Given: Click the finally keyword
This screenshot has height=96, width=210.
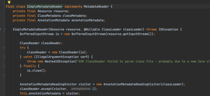Looking at the screenshot, I should click(29, 66).
